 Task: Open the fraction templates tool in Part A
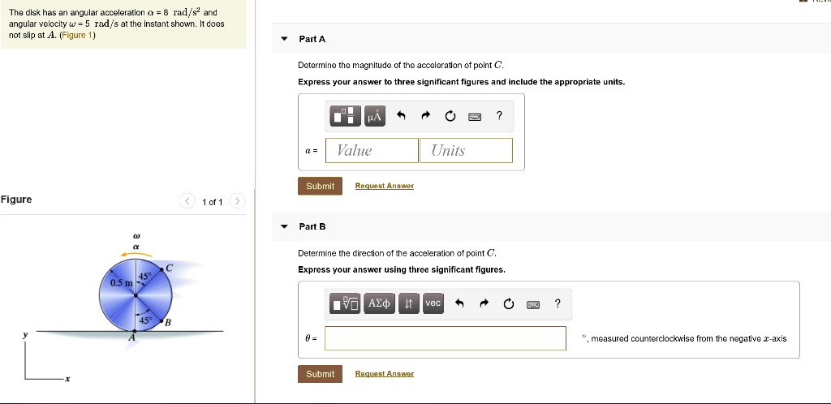(344, 116)
